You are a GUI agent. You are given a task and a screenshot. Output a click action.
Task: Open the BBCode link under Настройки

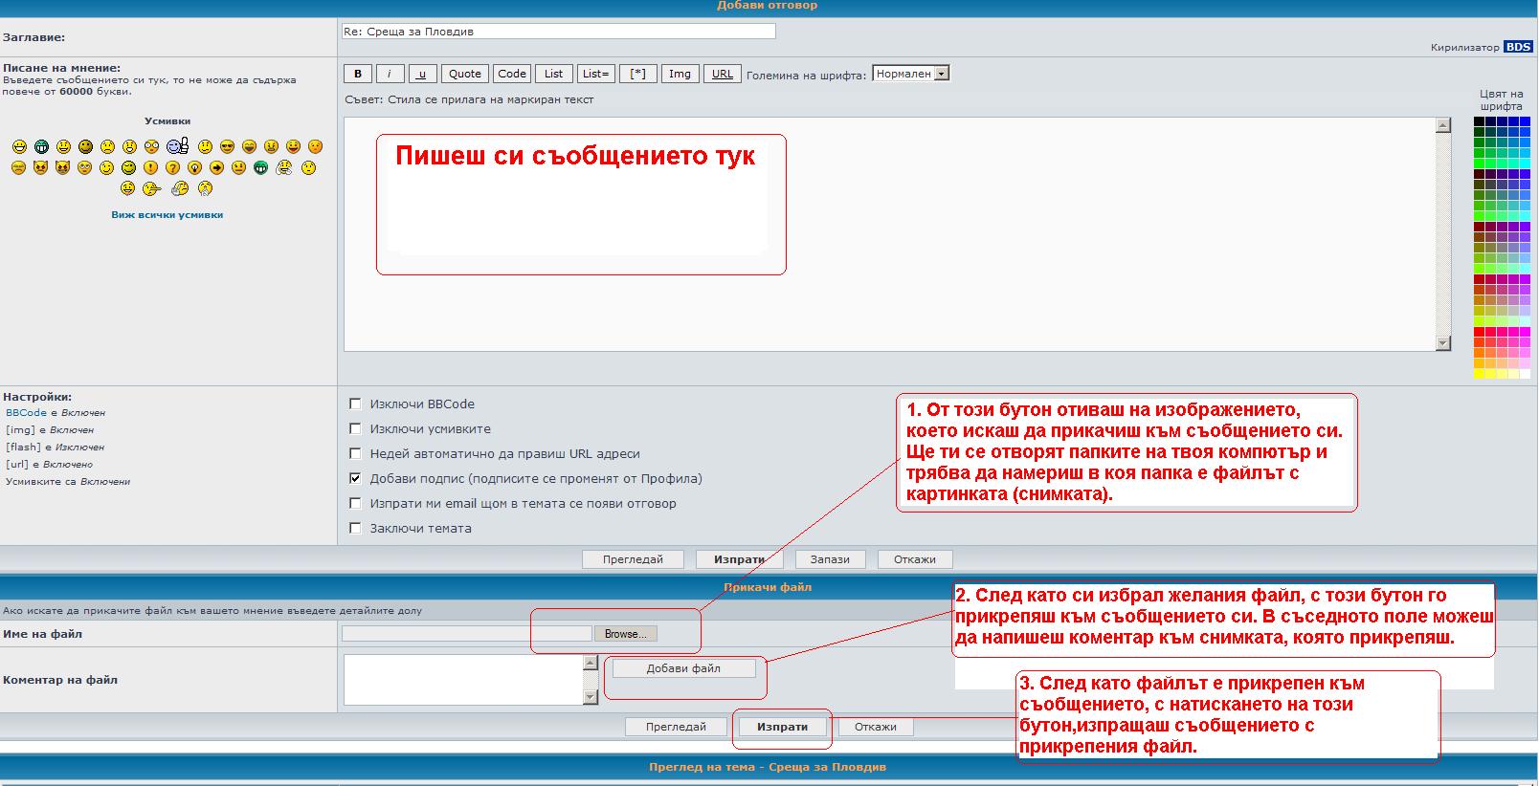(26, 413)
